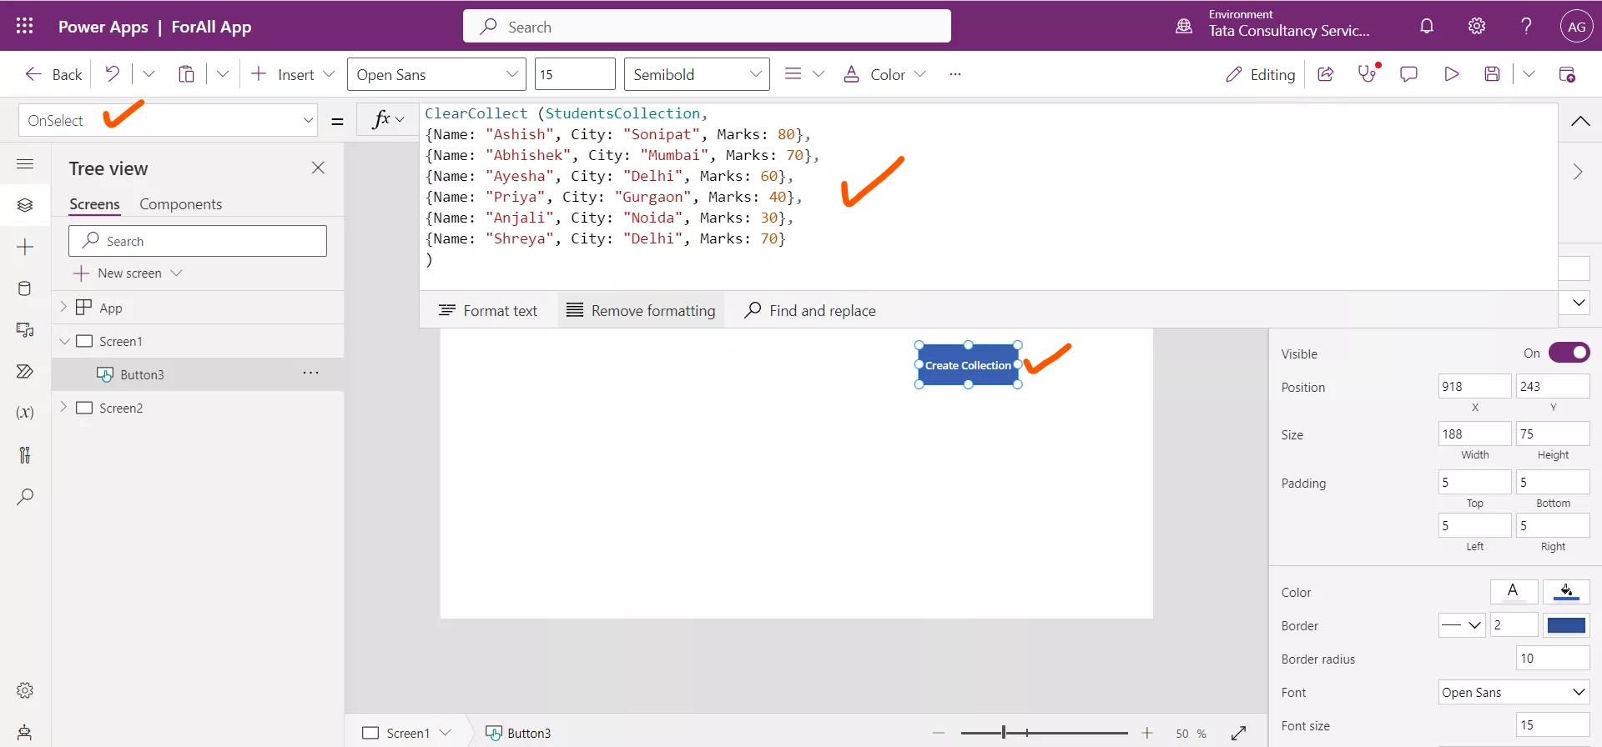Expand the App tree node

pos(63,307)
